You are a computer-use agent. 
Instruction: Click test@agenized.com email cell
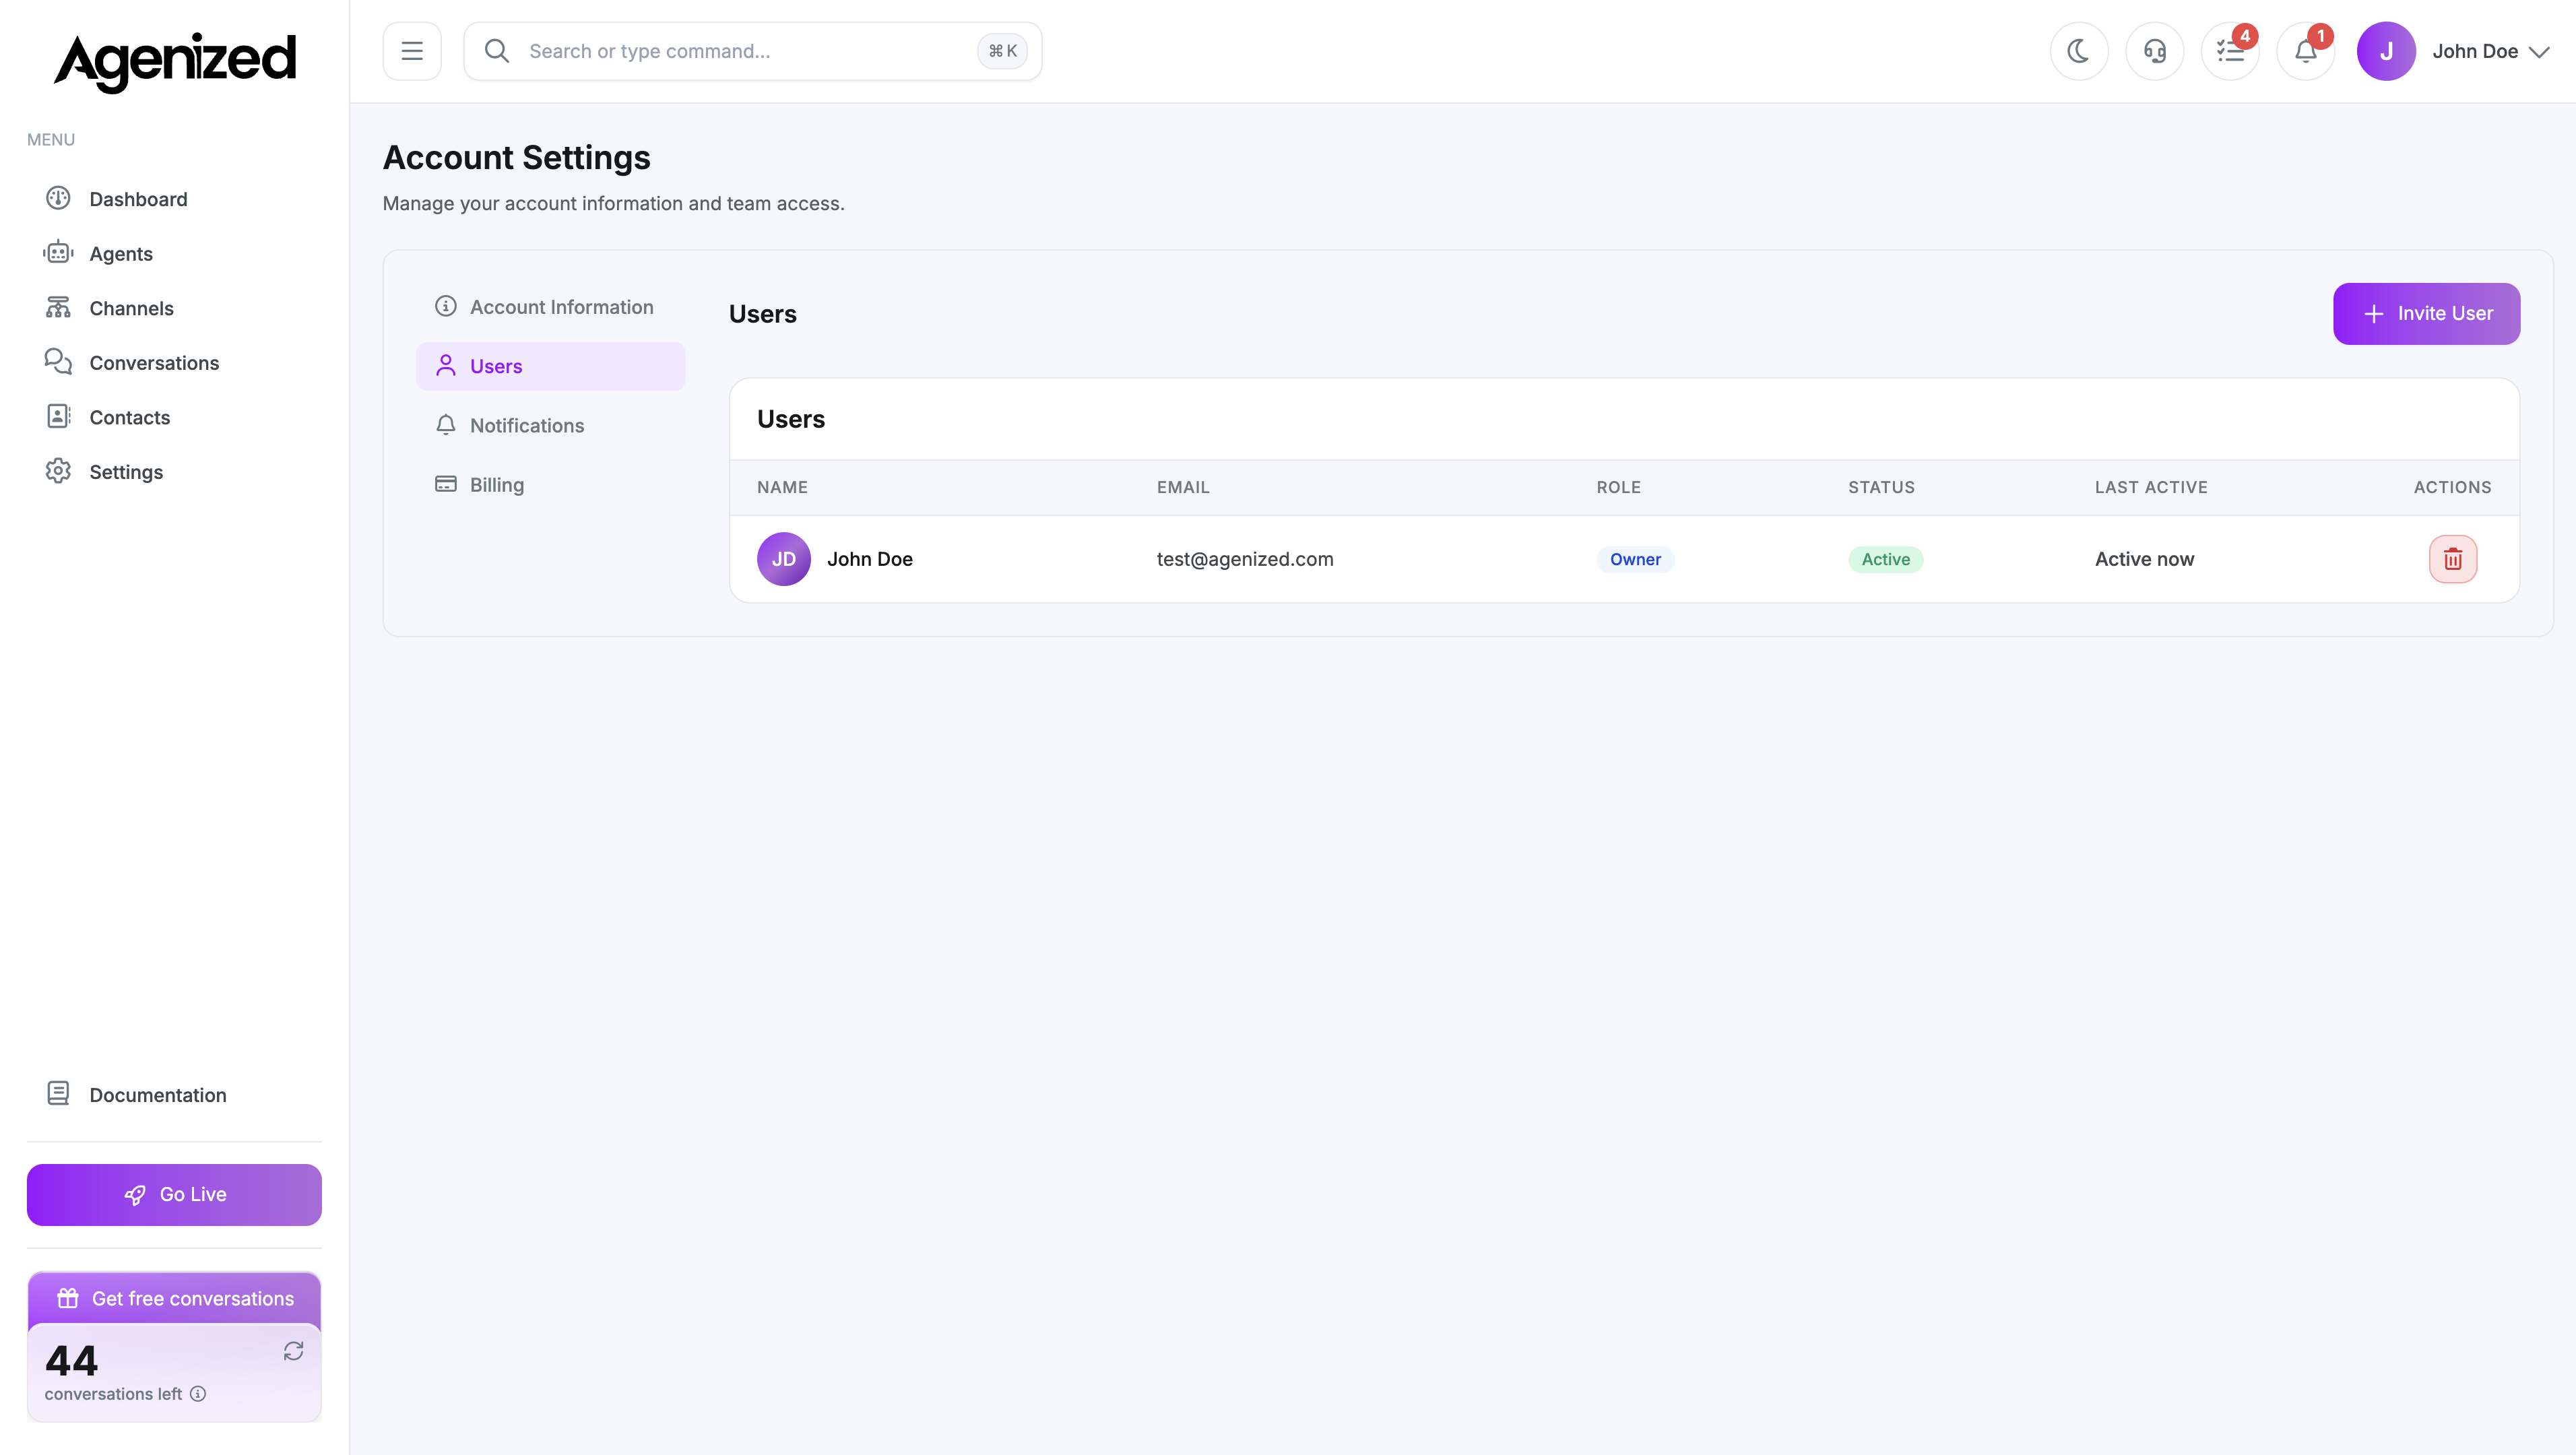click(x=1245, y=559)
